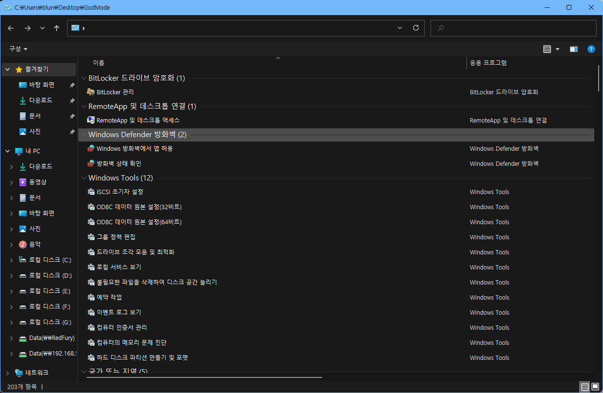Click the 드라이브 조각 모음 및 최적화 icon
The image size is (603, 393).
click(x=90, y=252)
